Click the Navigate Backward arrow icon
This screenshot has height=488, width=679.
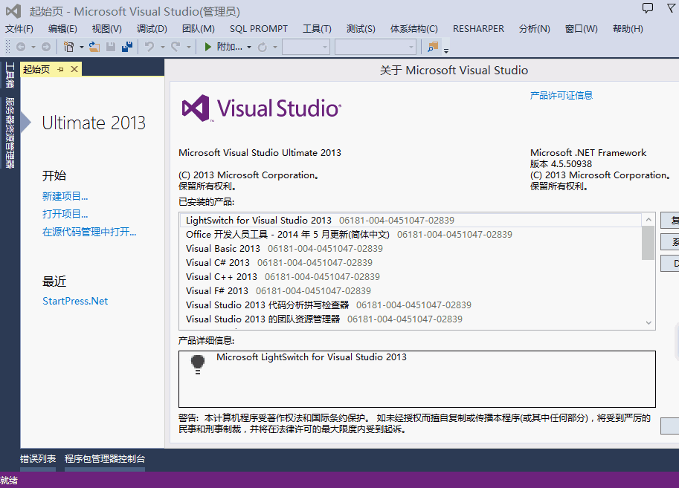pos(21,47)
